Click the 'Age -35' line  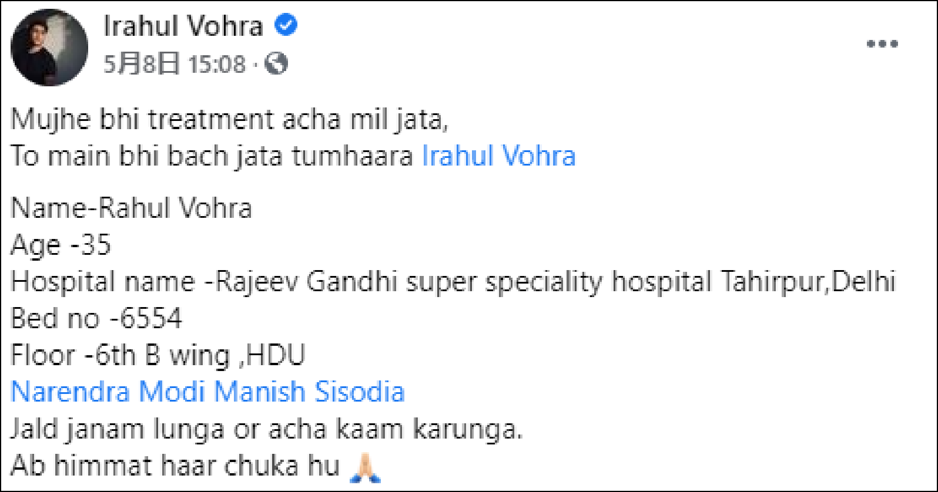pos(61,245)
